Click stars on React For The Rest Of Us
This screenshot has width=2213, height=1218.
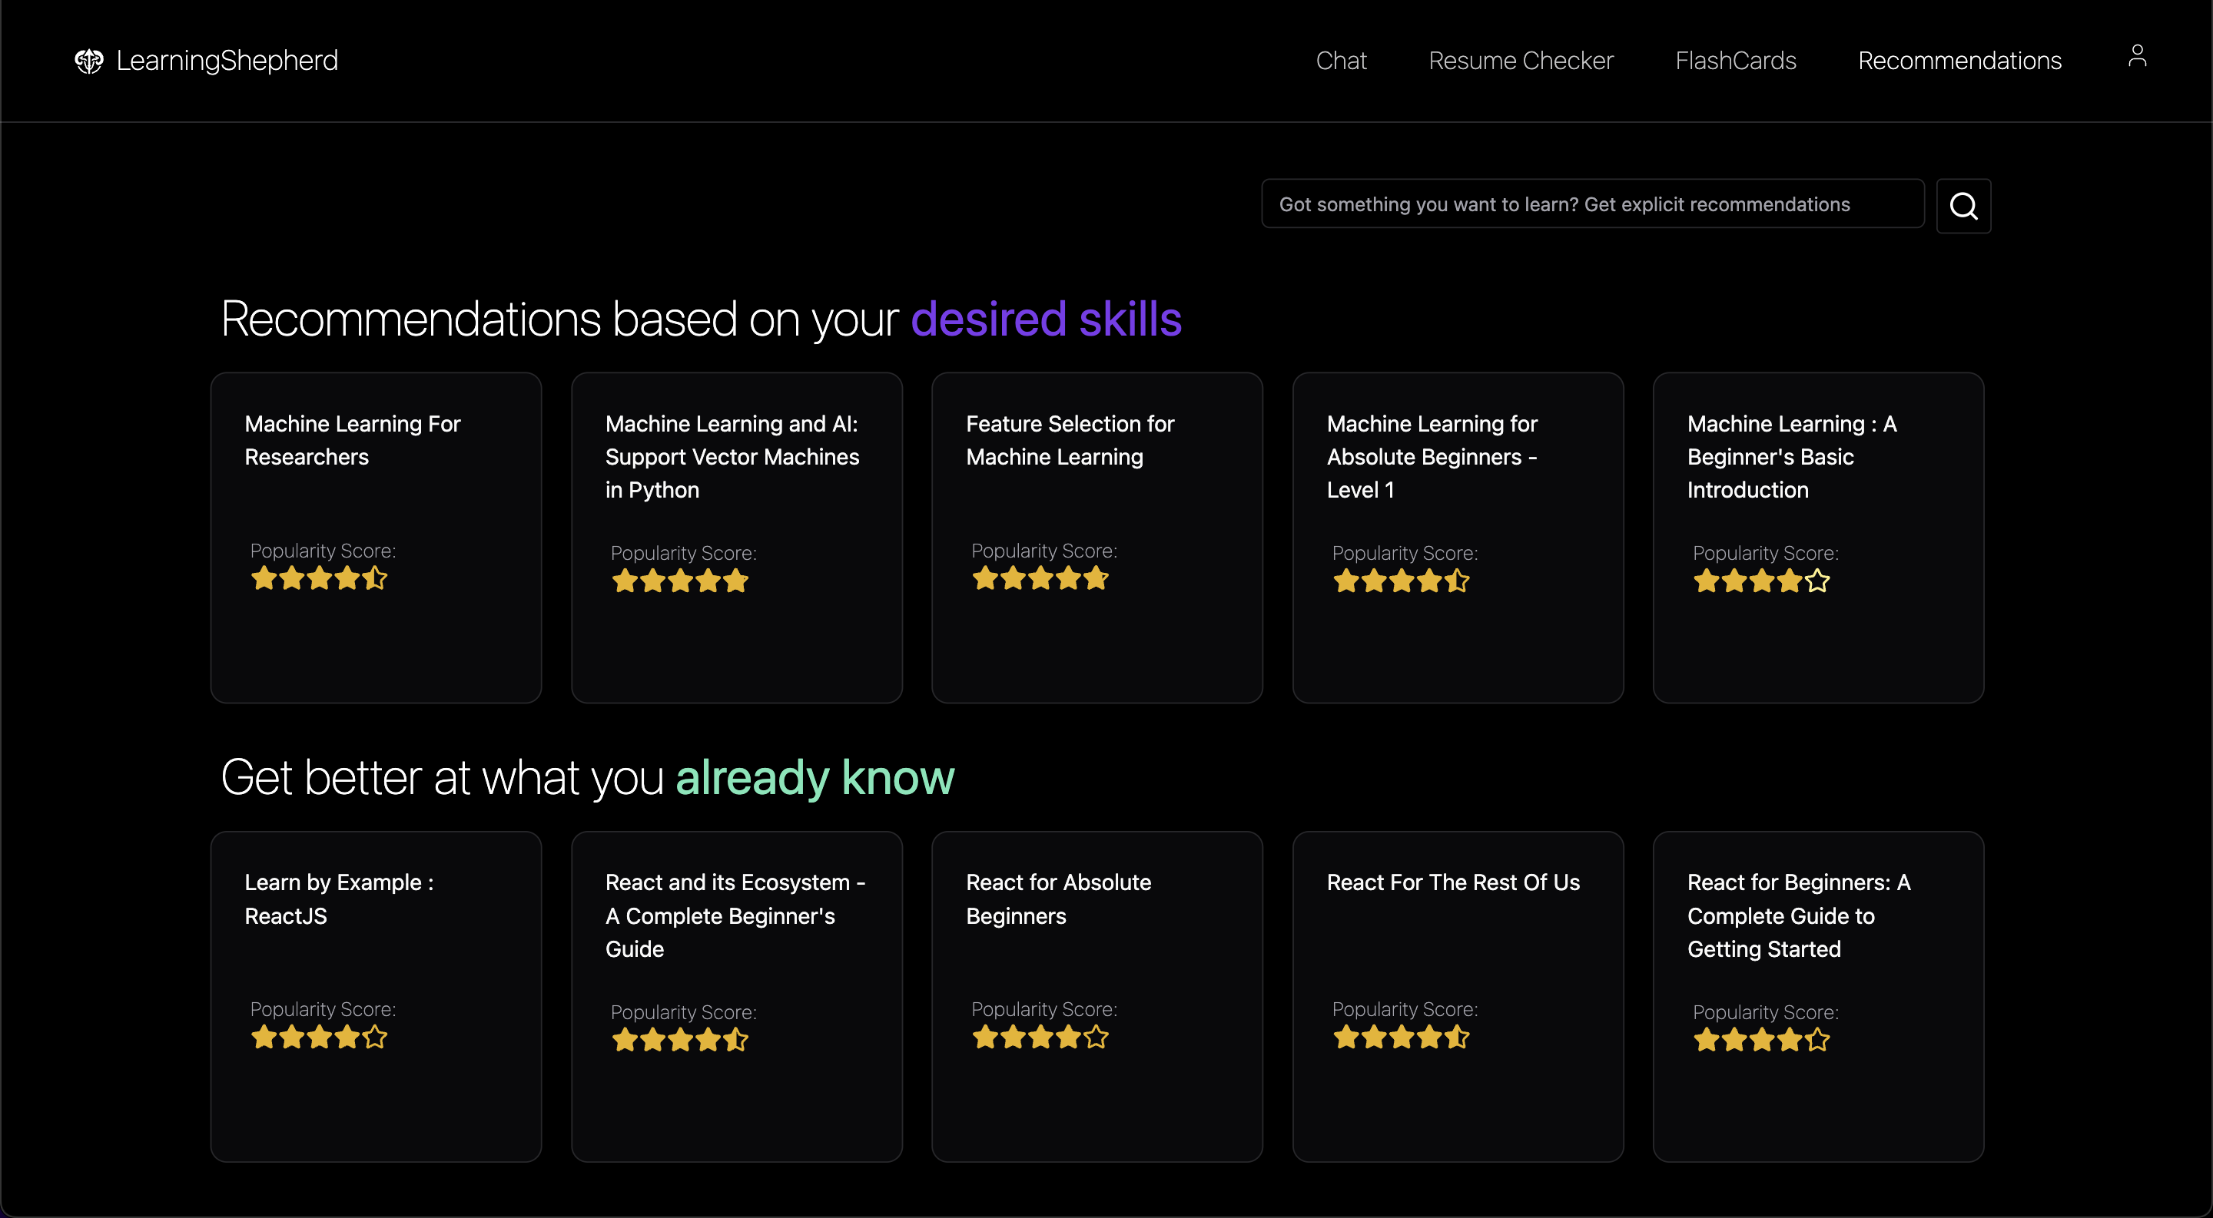pos(1400,1038)
